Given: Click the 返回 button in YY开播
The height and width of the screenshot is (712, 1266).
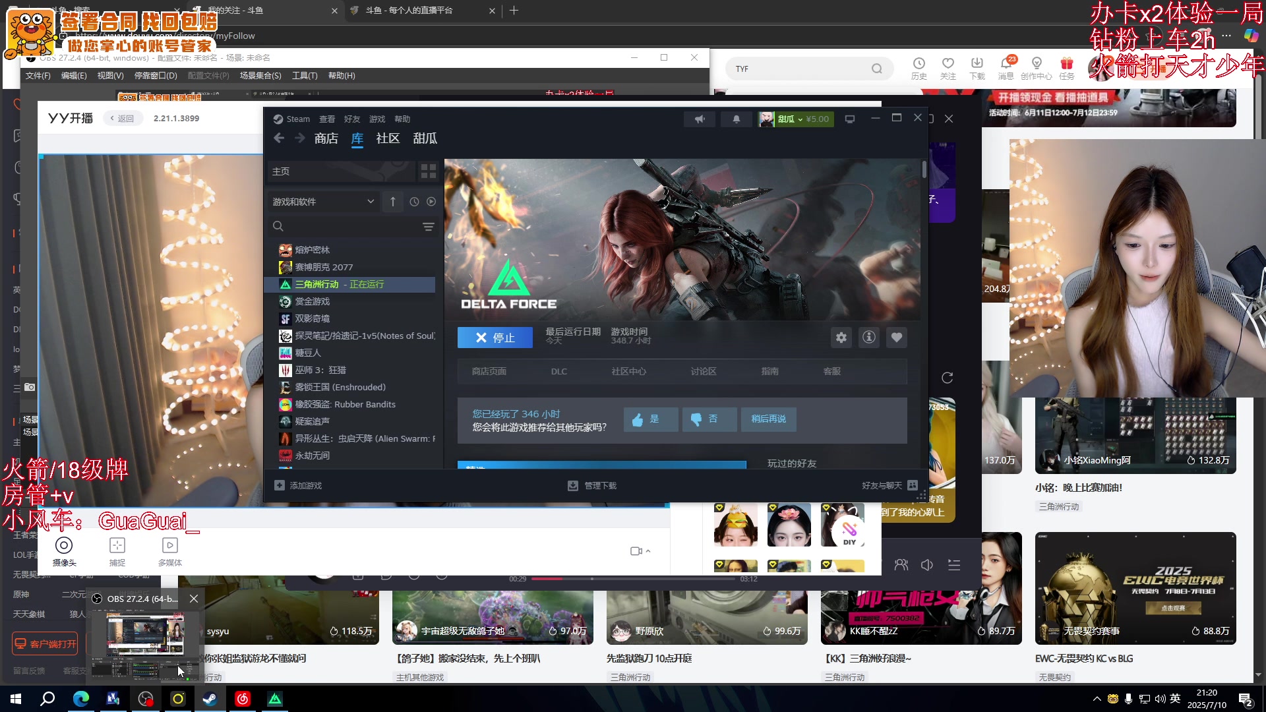Looking at the screenshot, I should [x=123, y=119].
